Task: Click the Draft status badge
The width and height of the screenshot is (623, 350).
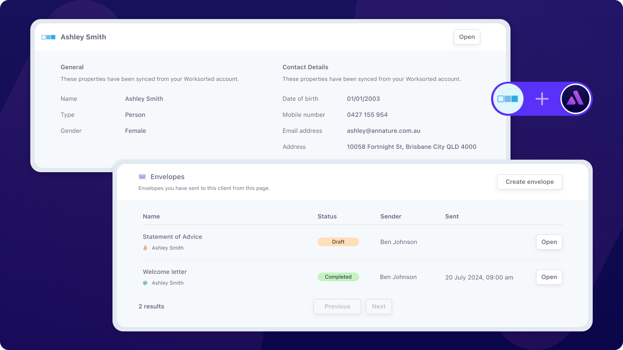Action: 338,241
